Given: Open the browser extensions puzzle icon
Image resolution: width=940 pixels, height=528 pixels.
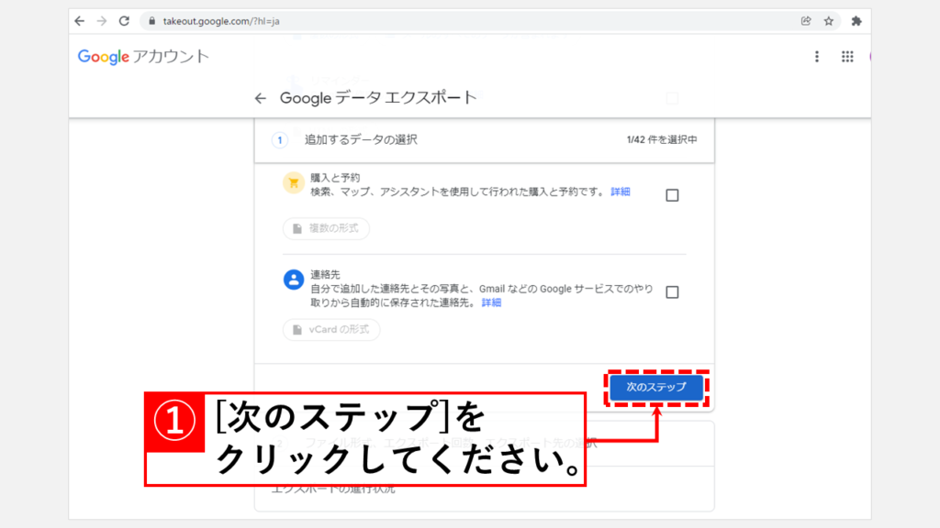Looking at the screenshot, I should (856, 21).
